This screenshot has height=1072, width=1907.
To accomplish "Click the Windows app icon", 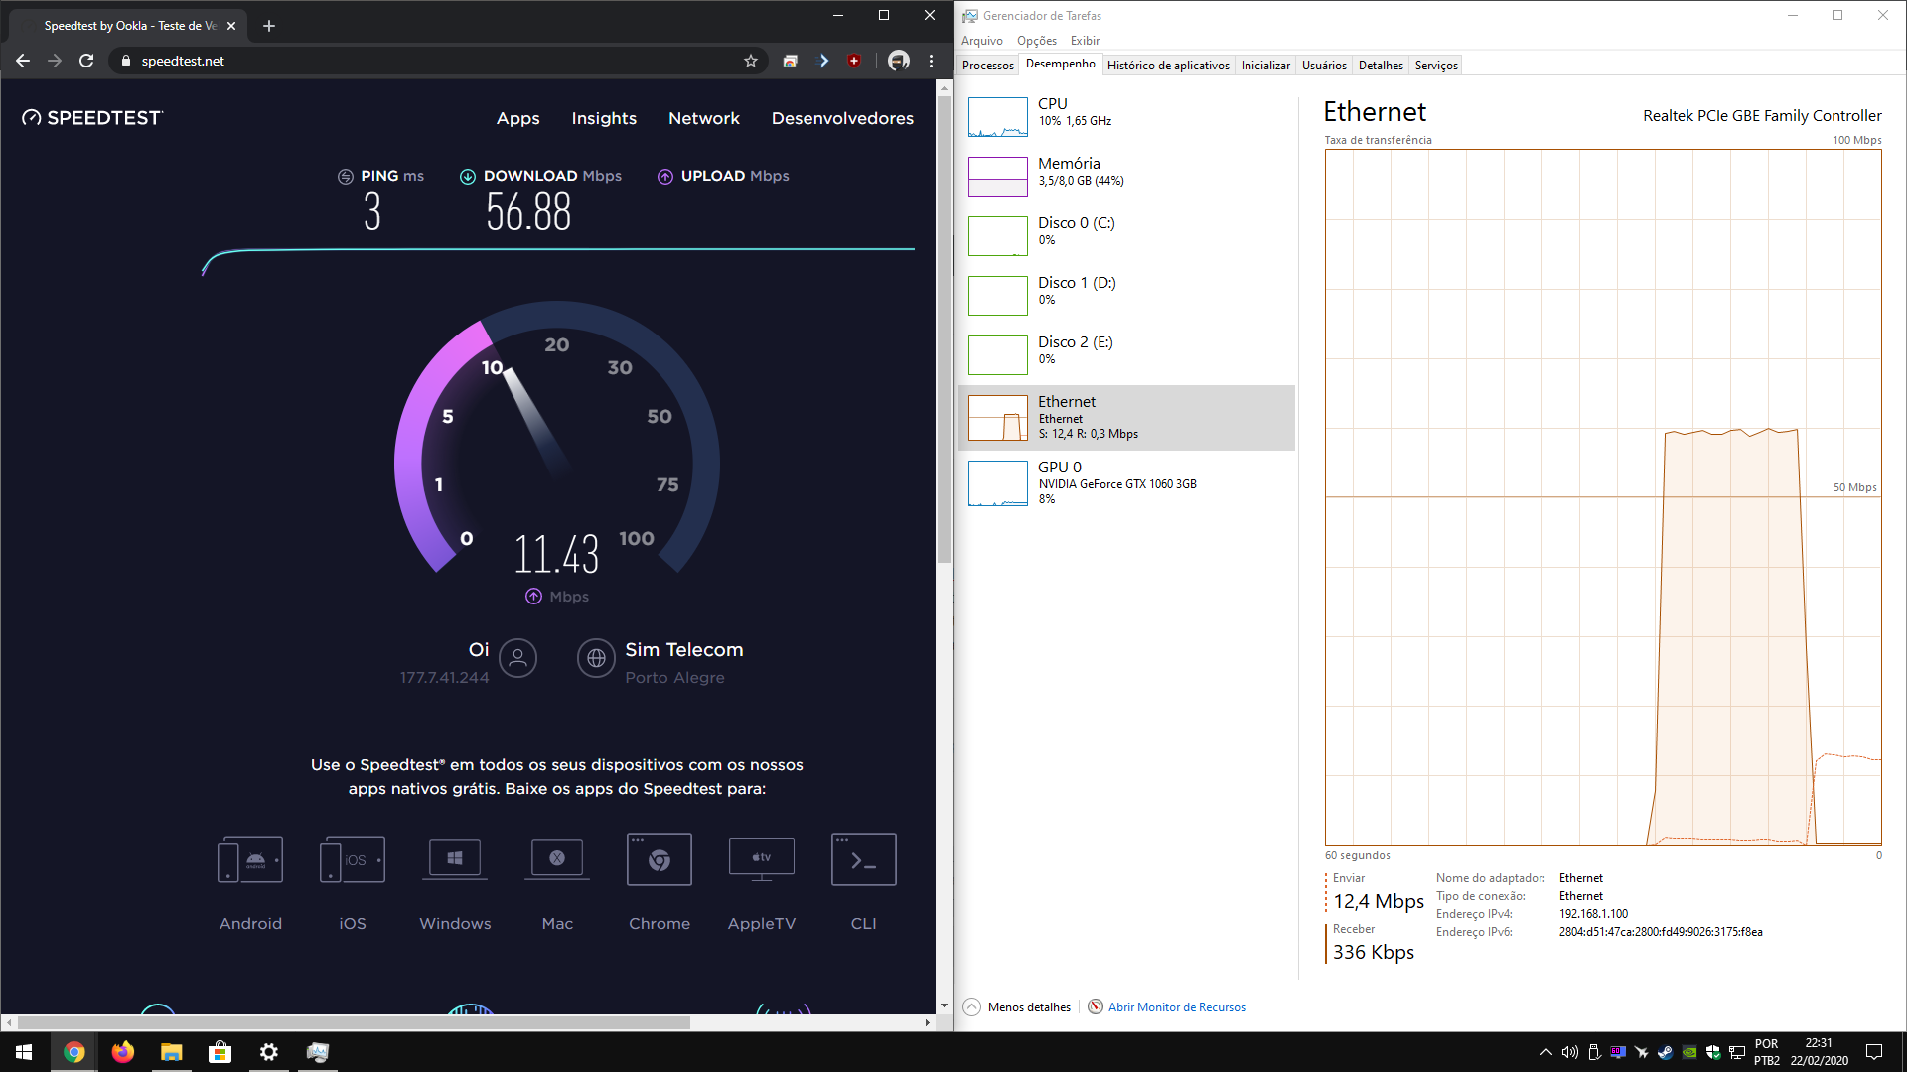I will pos(455,860).
